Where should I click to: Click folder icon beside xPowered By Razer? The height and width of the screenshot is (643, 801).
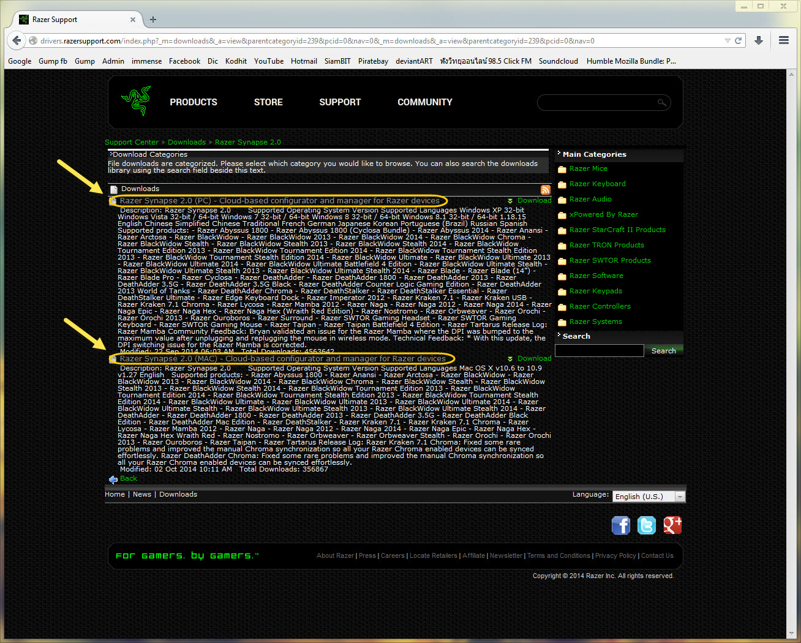tap(562, 216)
